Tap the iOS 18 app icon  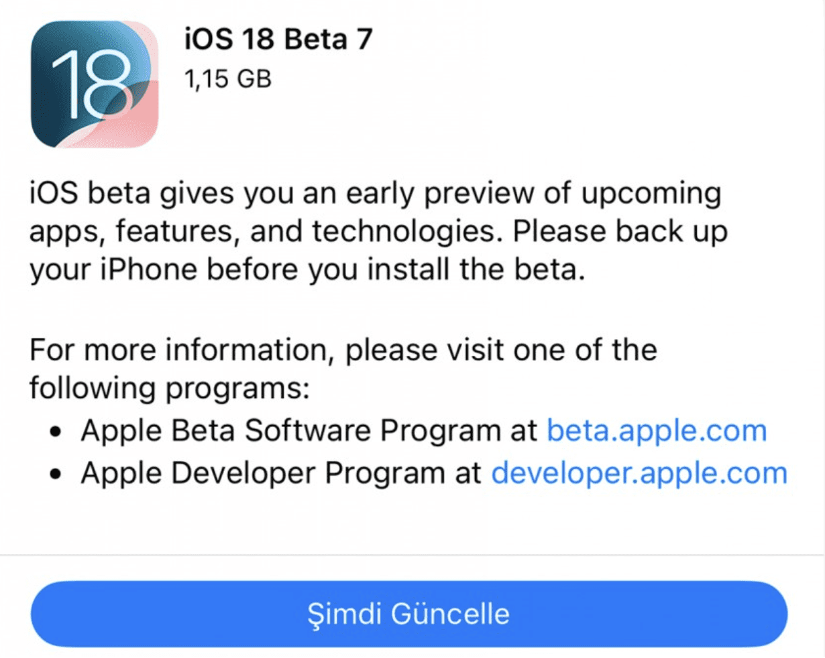[94, 84]
